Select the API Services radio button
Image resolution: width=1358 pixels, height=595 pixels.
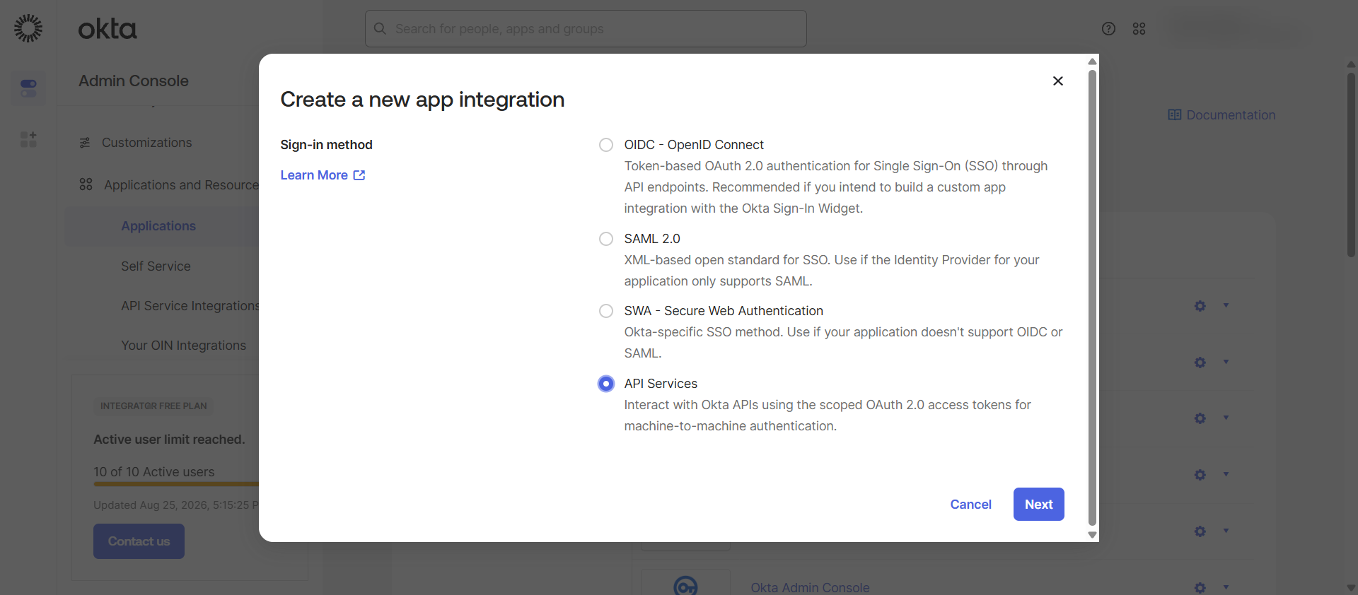point(606,384)
